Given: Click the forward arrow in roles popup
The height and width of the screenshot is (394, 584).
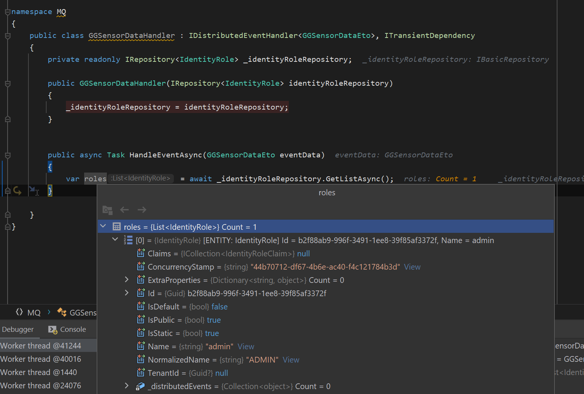Looking at the screenshot, I should coord(142,210).
